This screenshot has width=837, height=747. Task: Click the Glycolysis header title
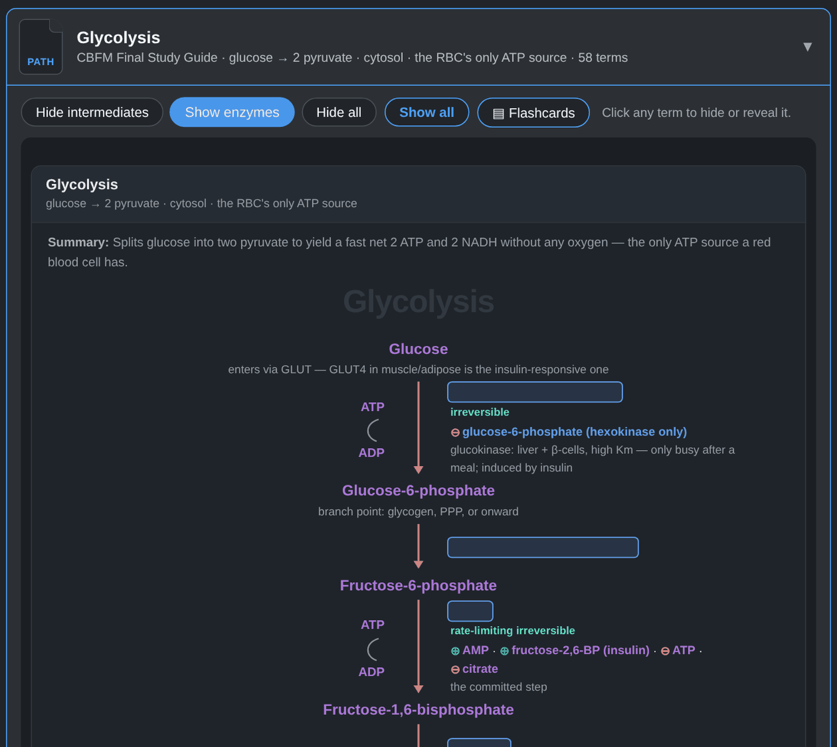[118, 38]
